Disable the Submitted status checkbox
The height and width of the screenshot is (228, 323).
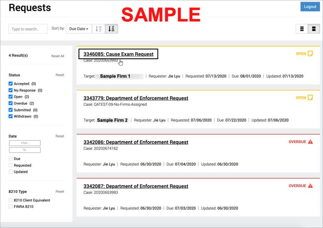(11, 109)
